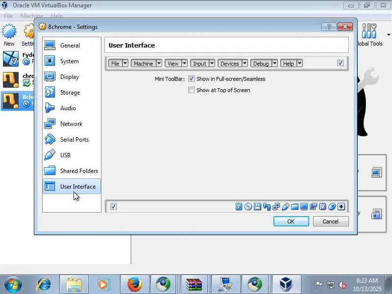Toggle the hard disk status bar indicator
392x294 pixels.
pyautogui.click(x=239, y=206)
